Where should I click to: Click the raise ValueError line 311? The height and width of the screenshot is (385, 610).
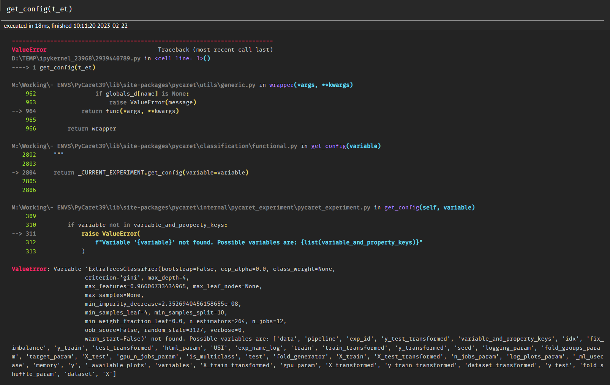[111, 233]
